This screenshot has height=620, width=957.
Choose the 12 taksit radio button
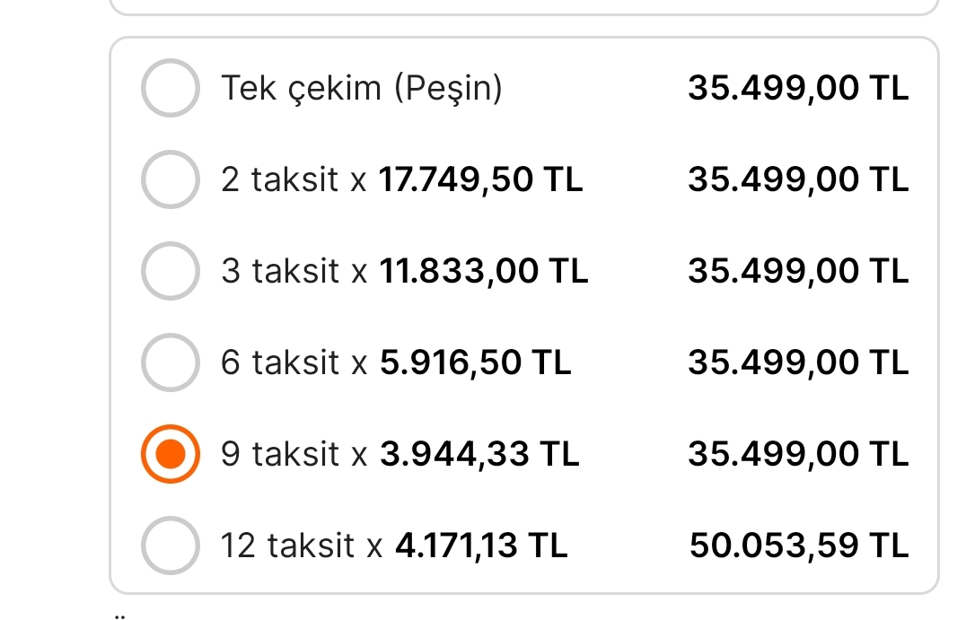pyautogui.click(x=170, y=546)
